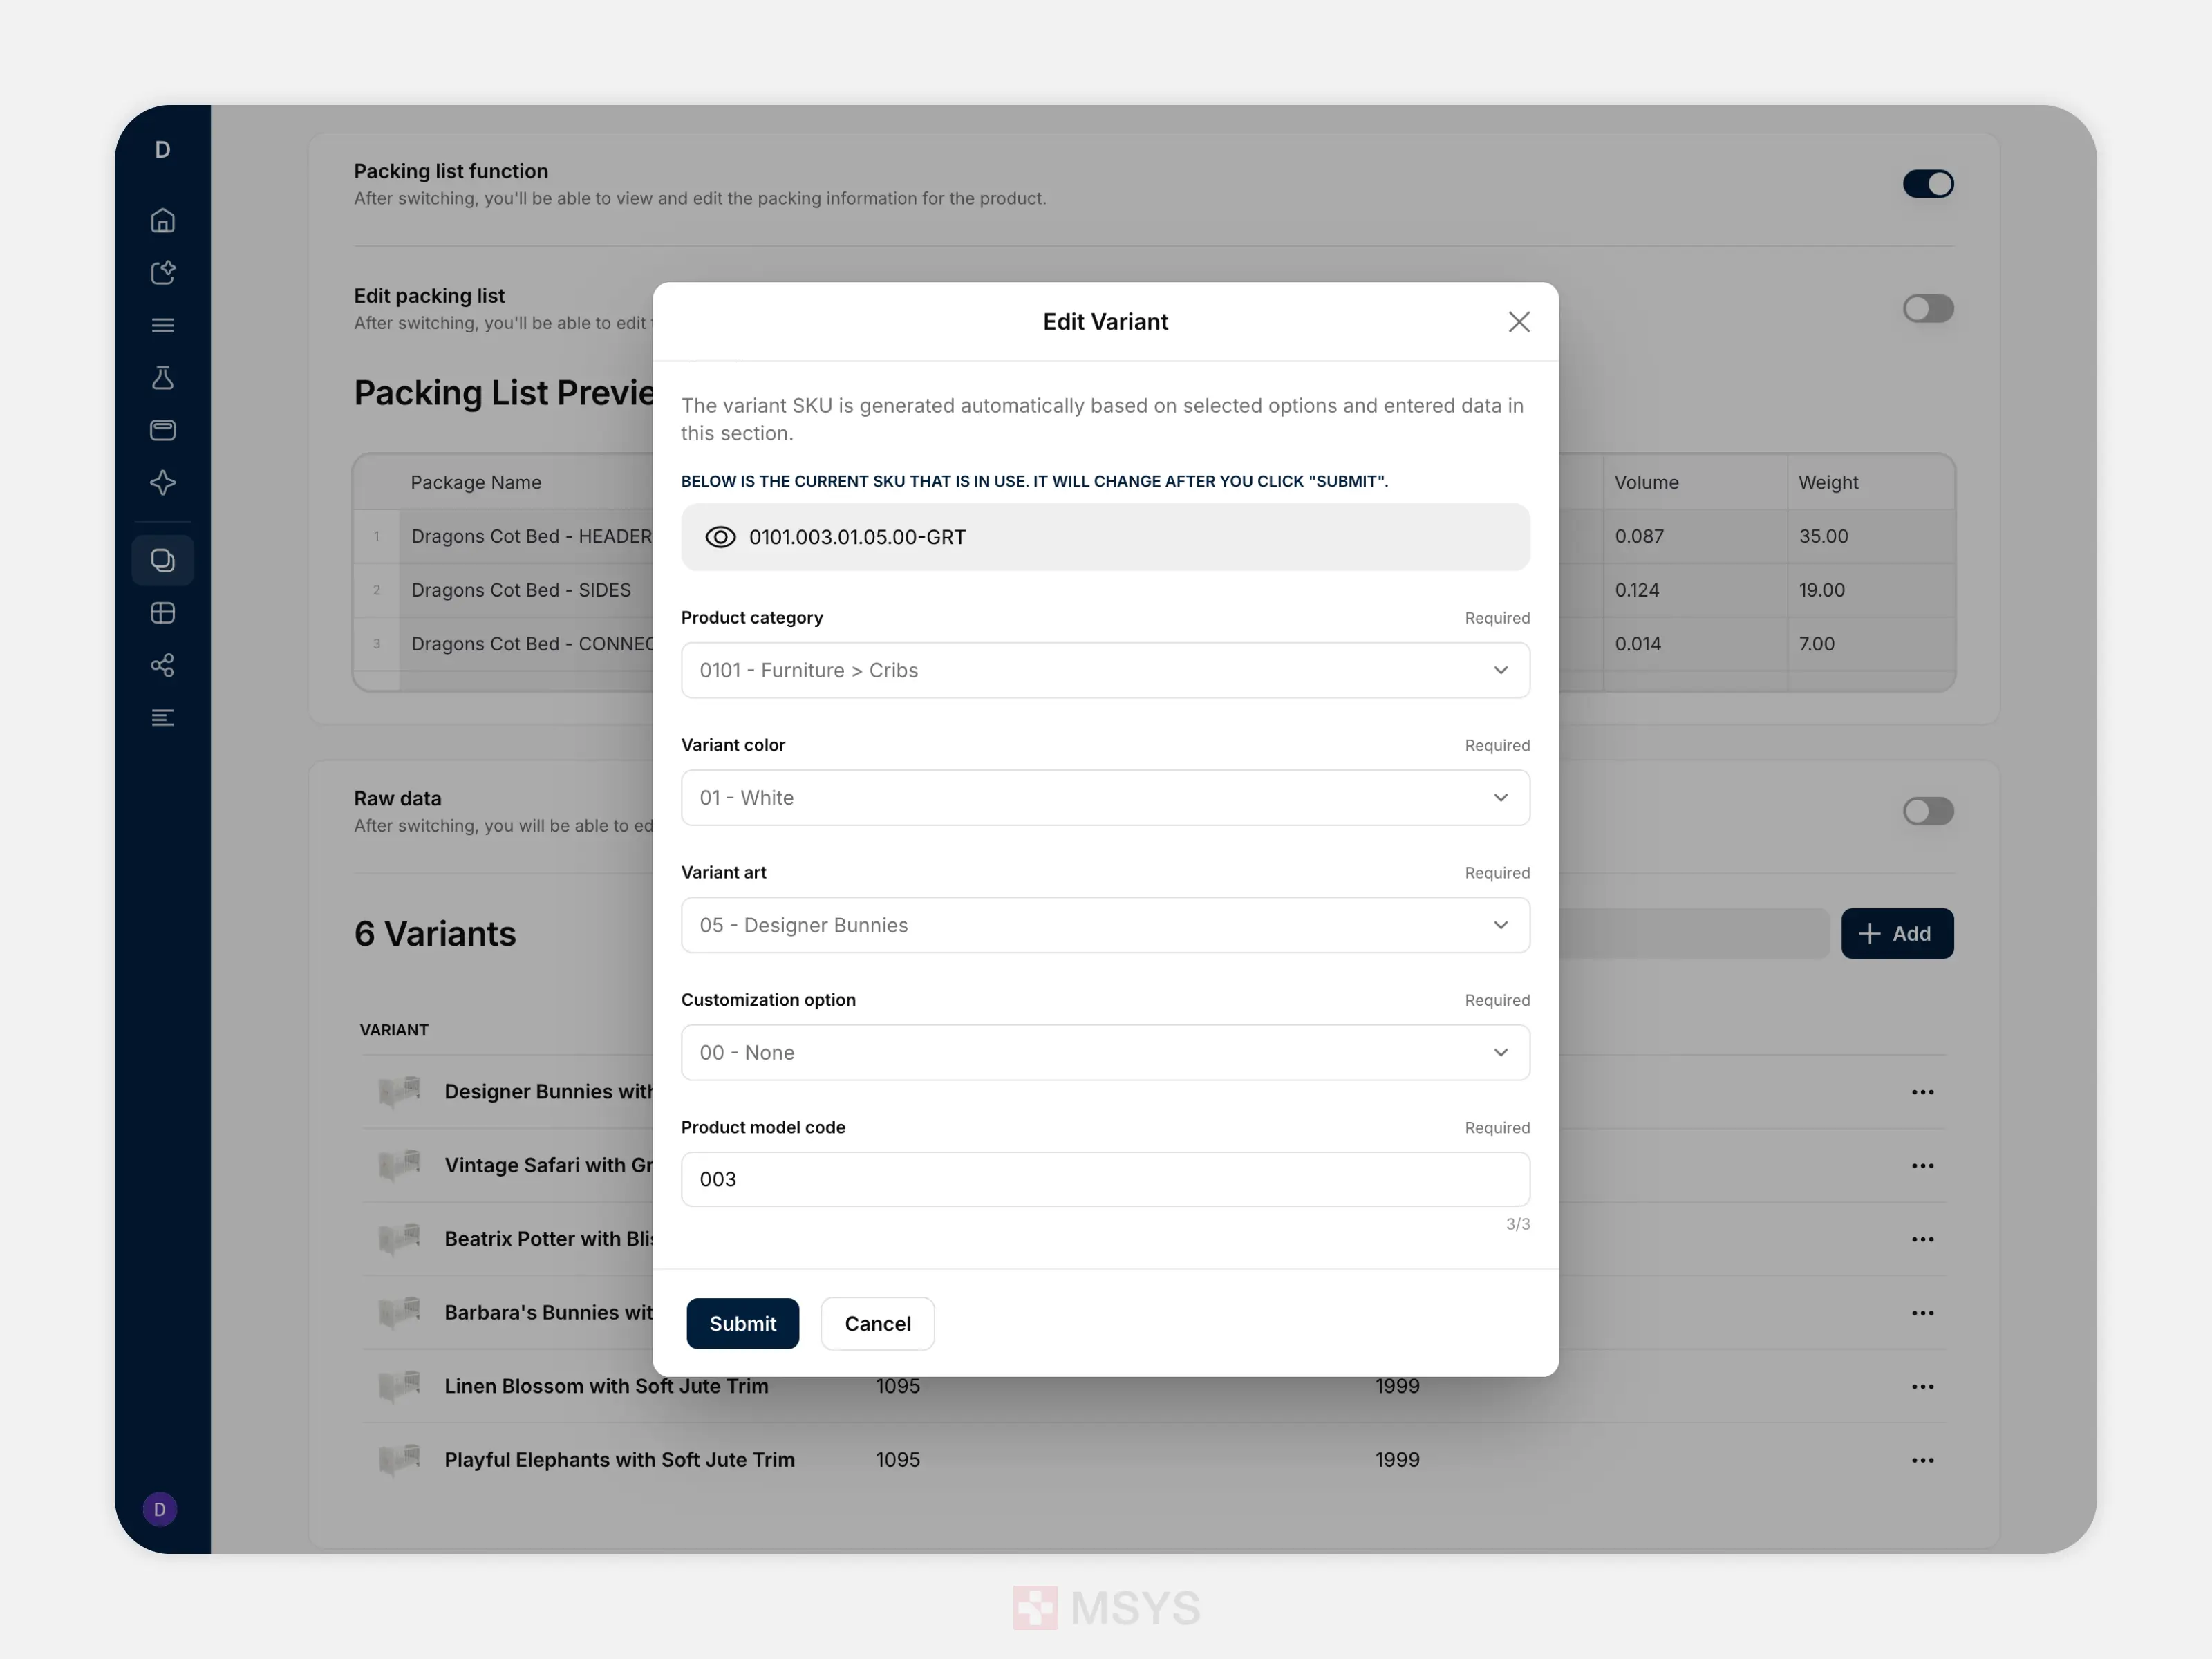2212x1659 pixels.
Task: Click the Add variant button
Action: pos(1897,932)
